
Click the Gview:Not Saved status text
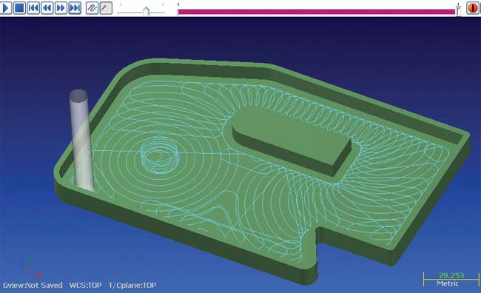33,286
